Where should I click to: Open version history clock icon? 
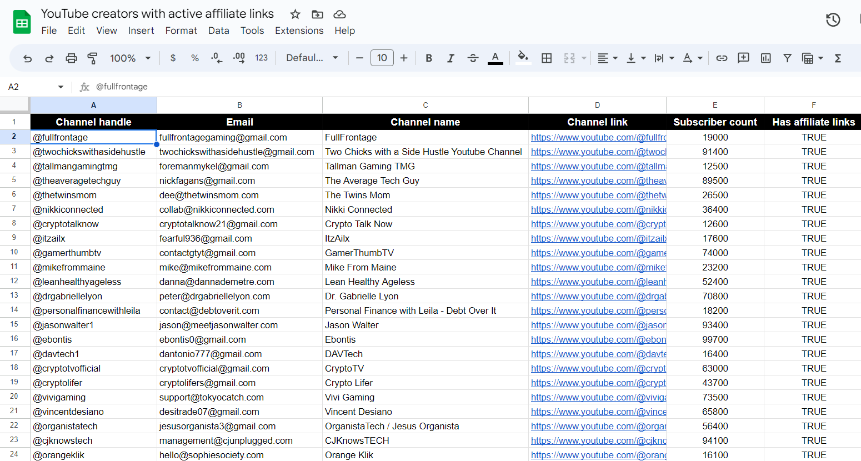point(833,20)
